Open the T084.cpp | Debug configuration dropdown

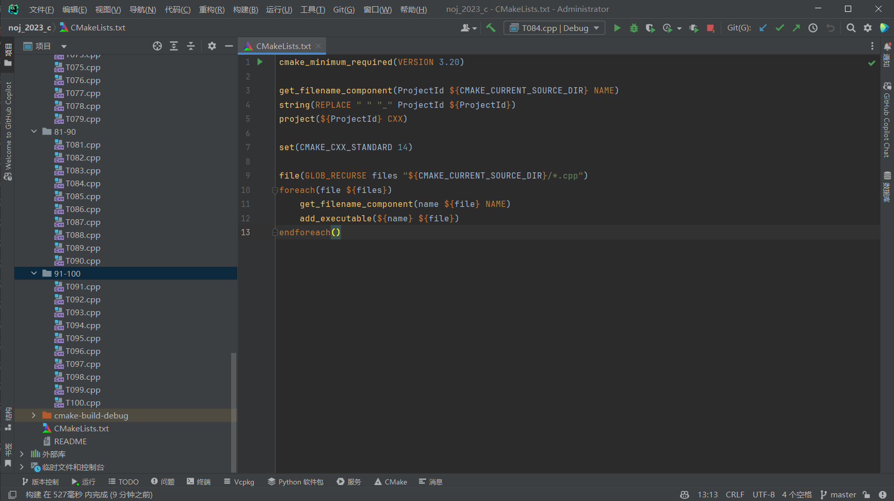pos(555,28)
